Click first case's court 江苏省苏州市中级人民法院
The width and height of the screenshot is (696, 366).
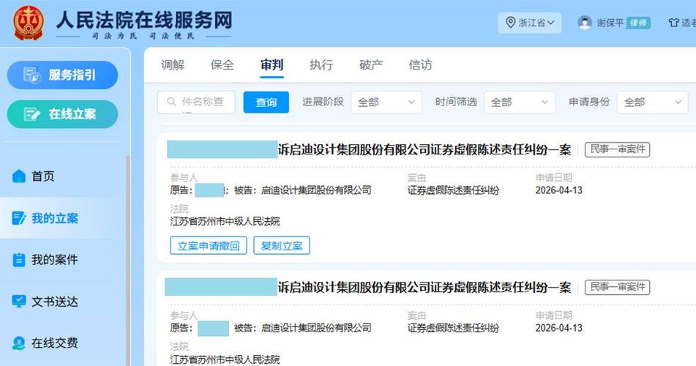225,221
